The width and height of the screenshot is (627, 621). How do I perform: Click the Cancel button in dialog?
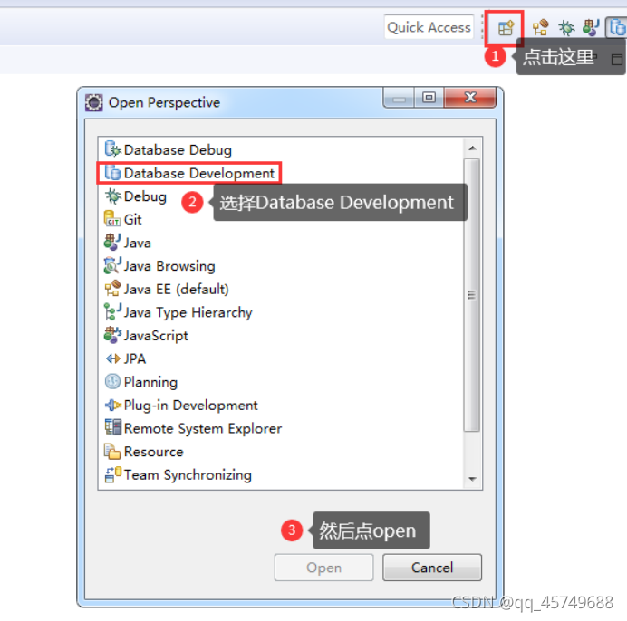pyautogui.click(x=432, y=567)
